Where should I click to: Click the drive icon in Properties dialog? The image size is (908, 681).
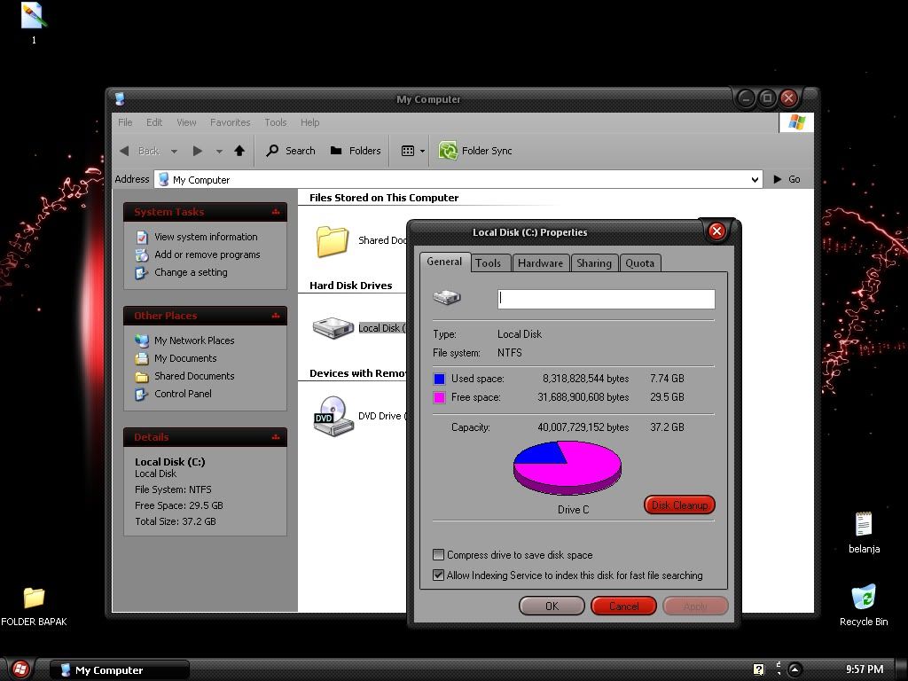pyautogui.click(x=447, y=298)
